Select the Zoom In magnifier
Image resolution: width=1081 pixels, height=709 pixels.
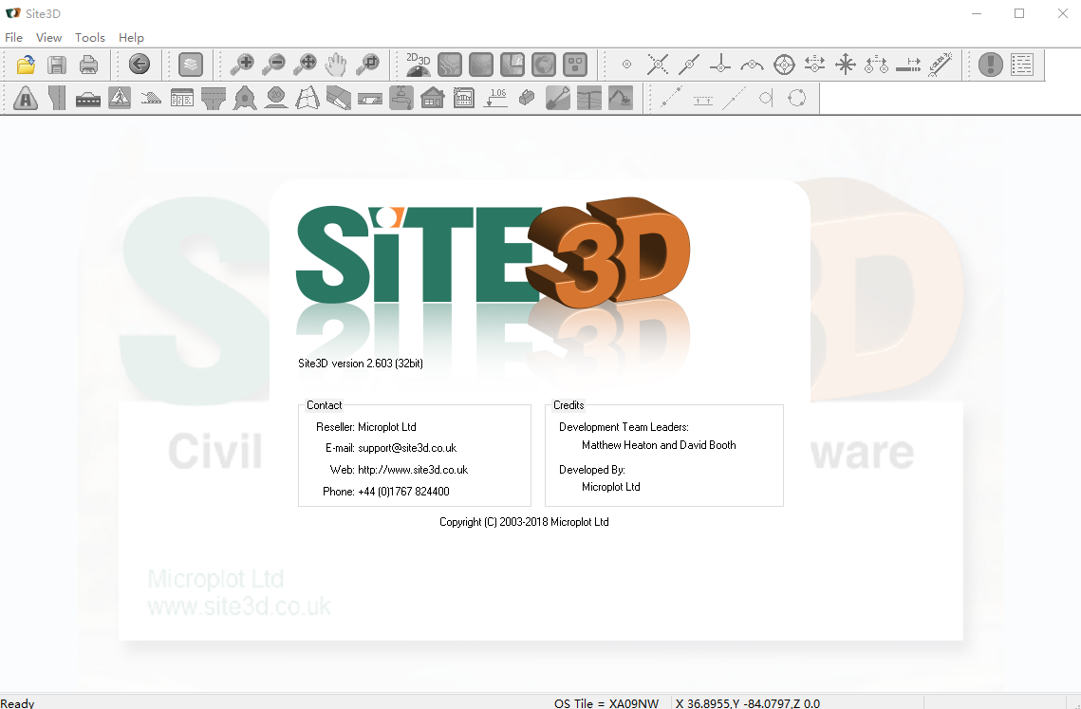[242, 65]
